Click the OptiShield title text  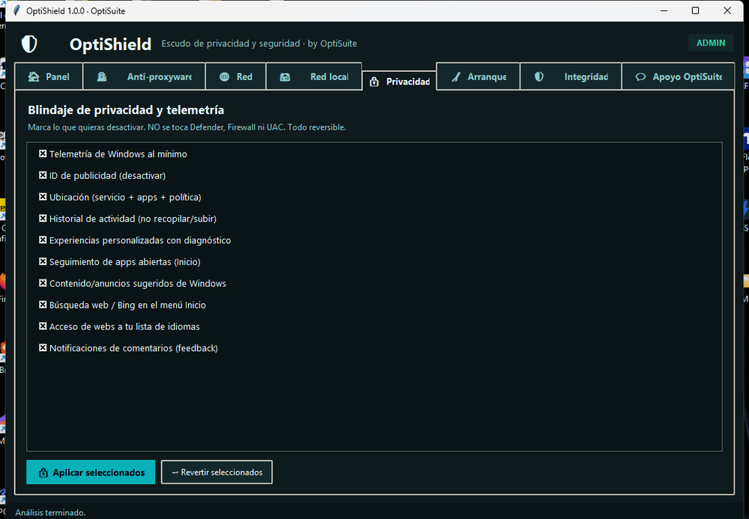110,44
